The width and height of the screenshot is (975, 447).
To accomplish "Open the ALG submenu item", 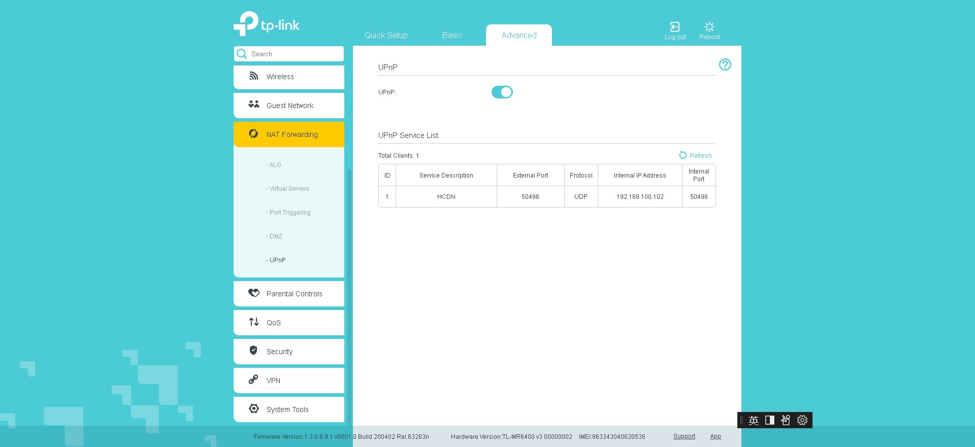I will (x=274, y=165).
